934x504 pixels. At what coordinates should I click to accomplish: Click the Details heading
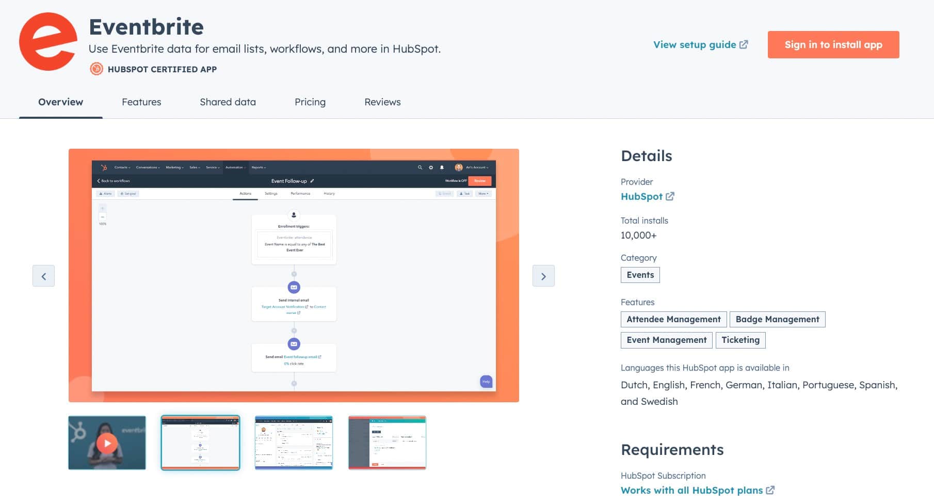646,156
